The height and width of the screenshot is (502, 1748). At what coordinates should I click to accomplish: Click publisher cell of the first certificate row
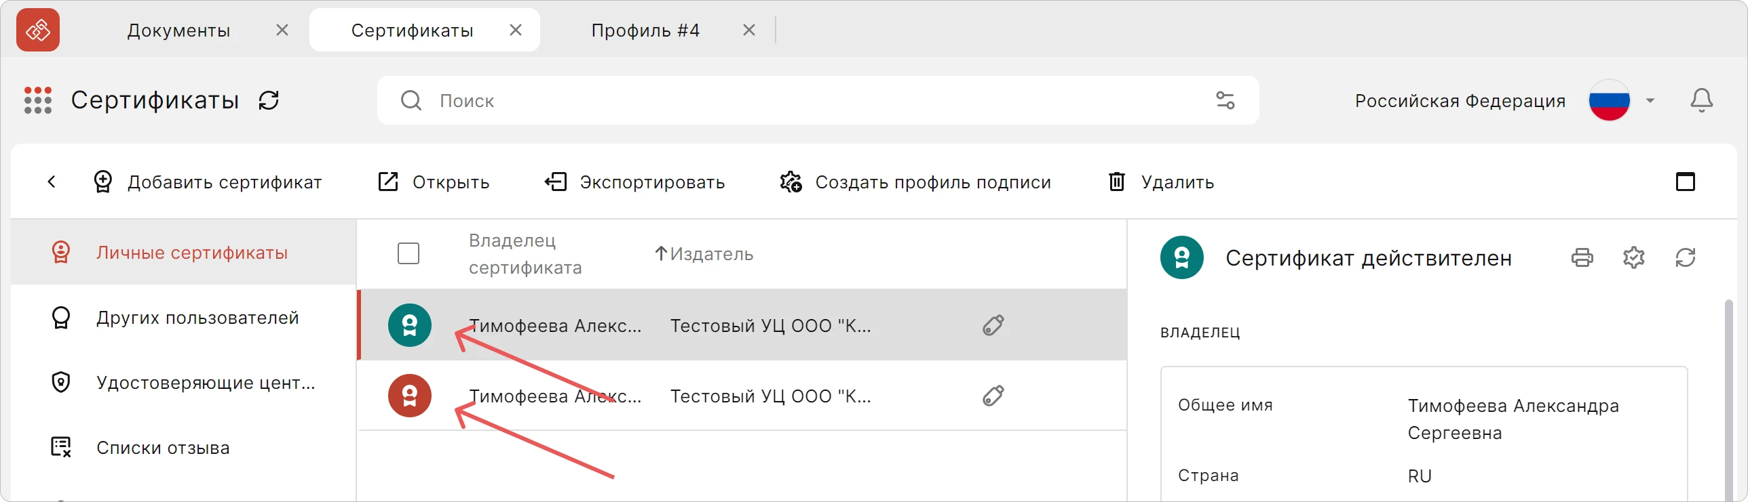point(771,326)
